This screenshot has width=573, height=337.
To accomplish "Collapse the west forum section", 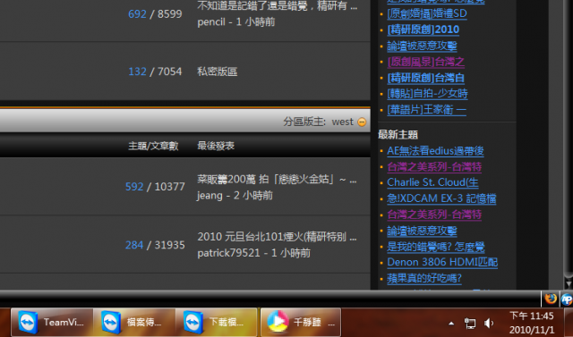I will coord(362,122).
